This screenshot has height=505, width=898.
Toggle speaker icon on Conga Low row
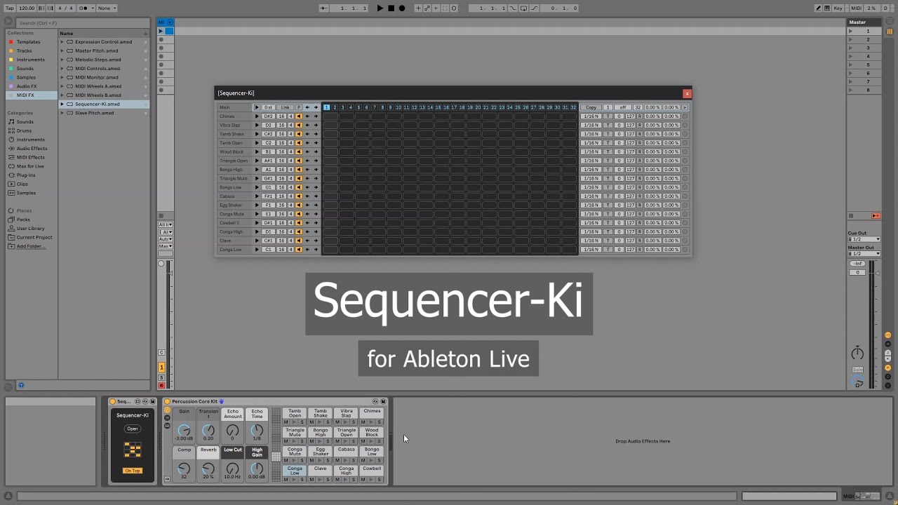pos(299,250)
